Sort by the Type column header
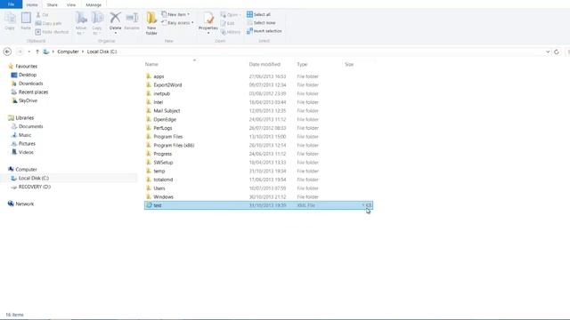The image size is (570, 320). (302, 64)
